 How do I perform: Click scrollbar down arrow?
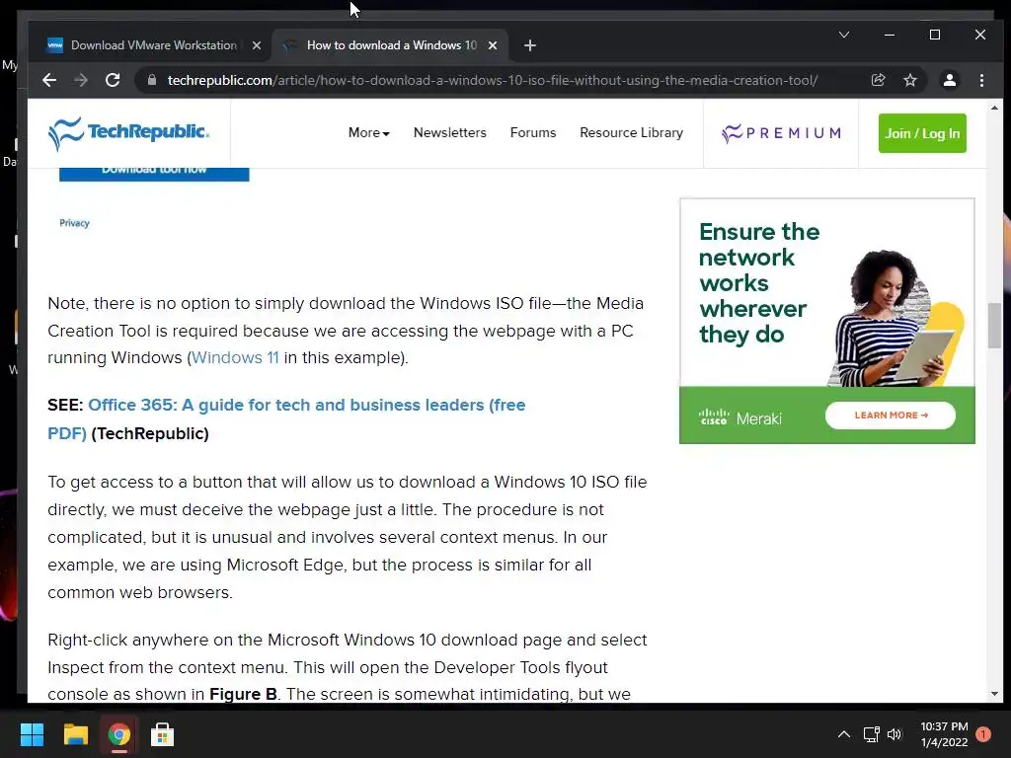click(x=994, y=695)
